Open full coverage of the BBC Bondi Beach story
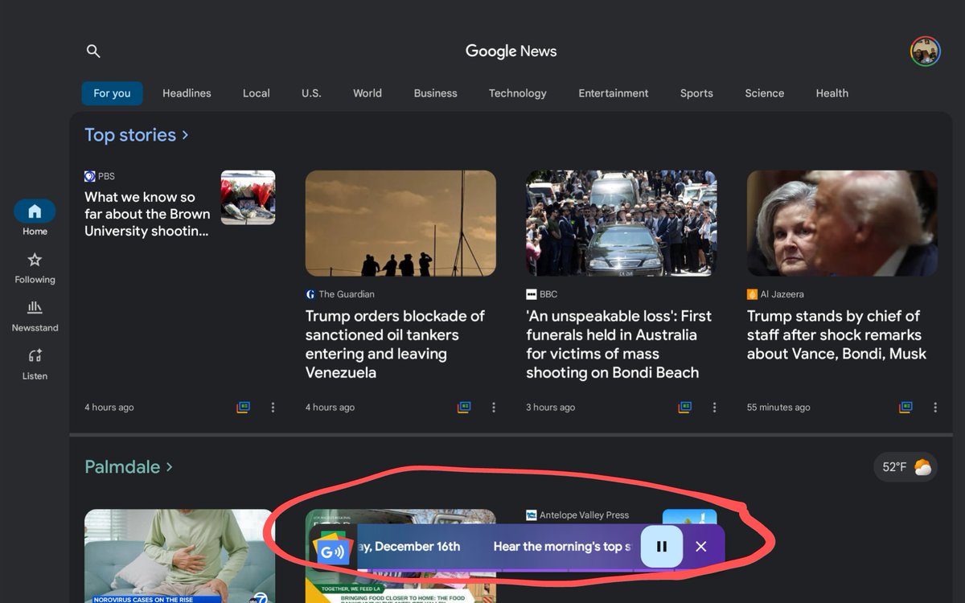The image size is (965, 603). 684,408
